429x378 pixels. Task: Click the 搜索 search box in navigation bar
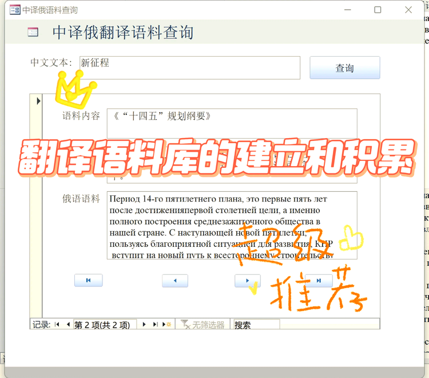256,325
